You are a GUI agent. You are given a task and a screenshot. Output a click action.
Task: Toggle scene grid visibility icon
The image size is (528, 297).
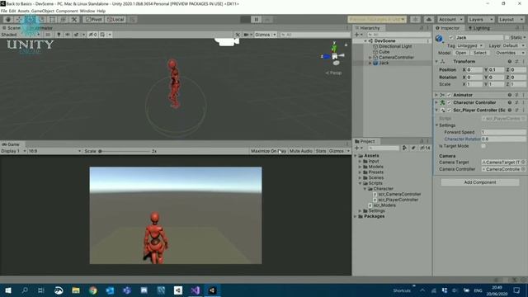point(102,35)
